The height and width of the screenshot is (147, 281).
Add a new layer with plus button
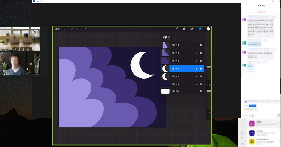(x=201, y=37)
